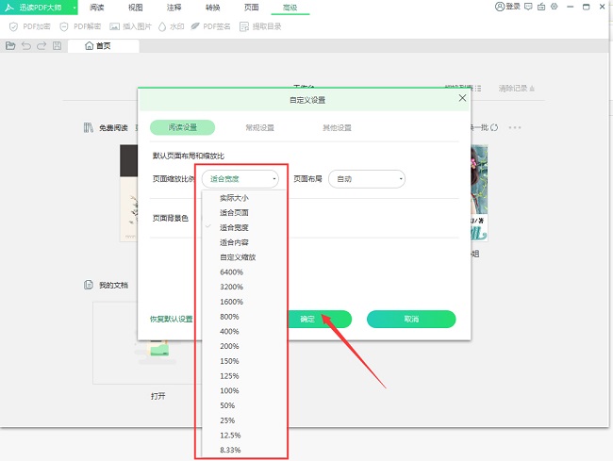613x461 pixels.
Task: Select 12.5% zoom option
Action: [244, 436]
